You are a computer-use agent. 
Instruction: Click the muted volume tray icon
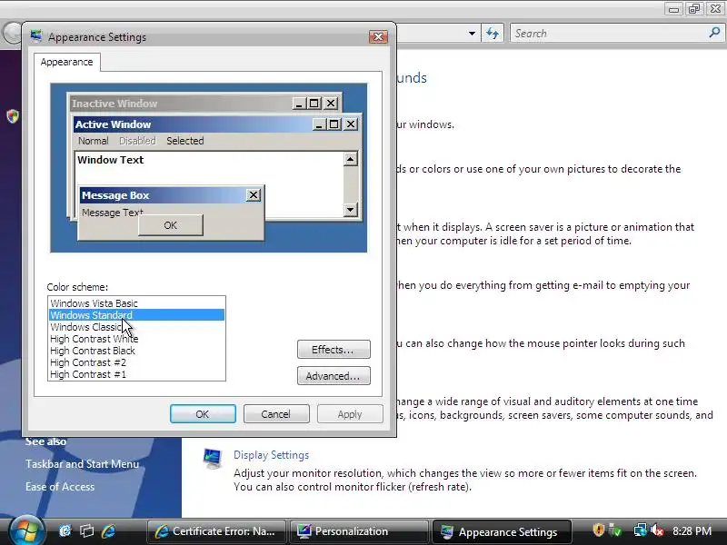tap(657, 530)
